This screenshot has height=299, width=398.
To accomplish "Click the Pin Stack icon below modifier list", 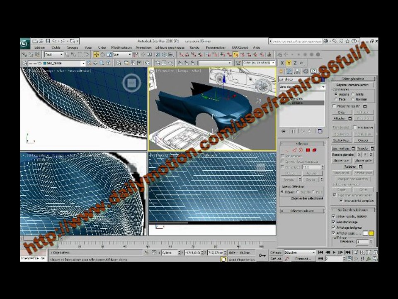I will pos(284,131).
